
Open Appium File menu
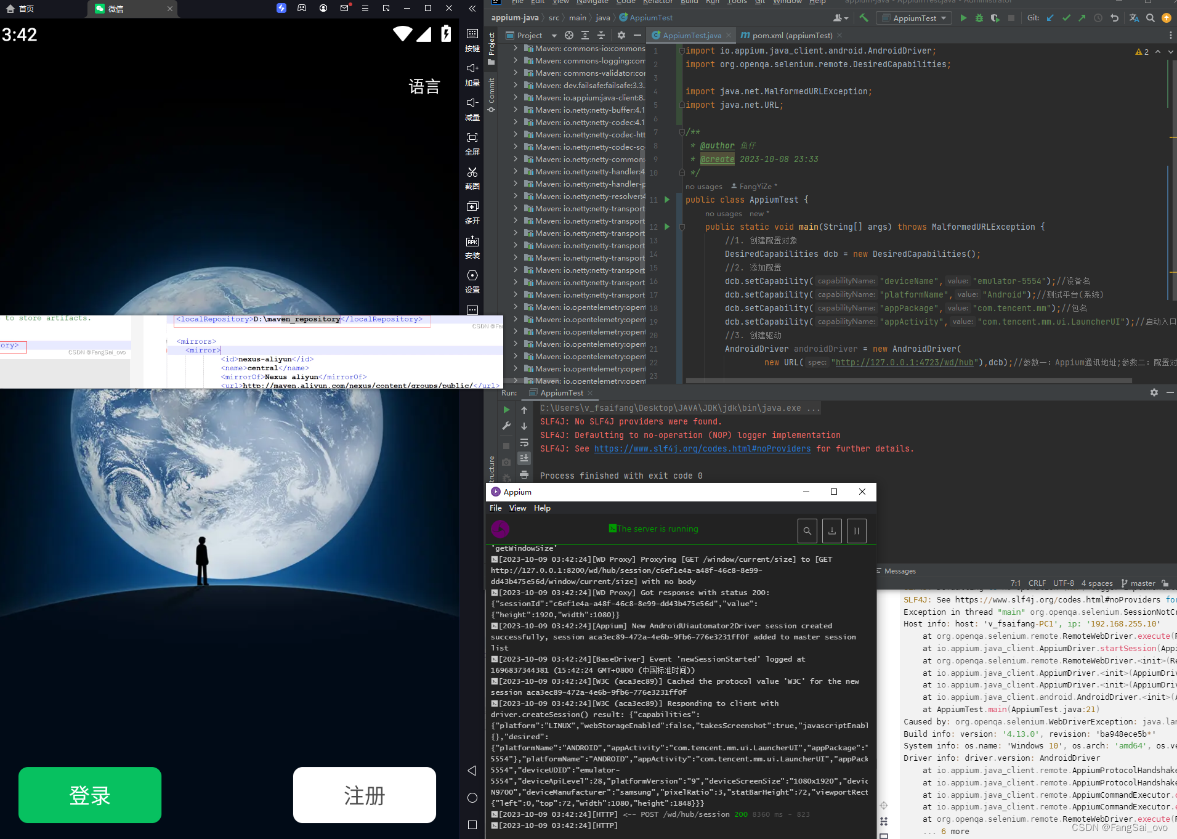click(496, 508)
